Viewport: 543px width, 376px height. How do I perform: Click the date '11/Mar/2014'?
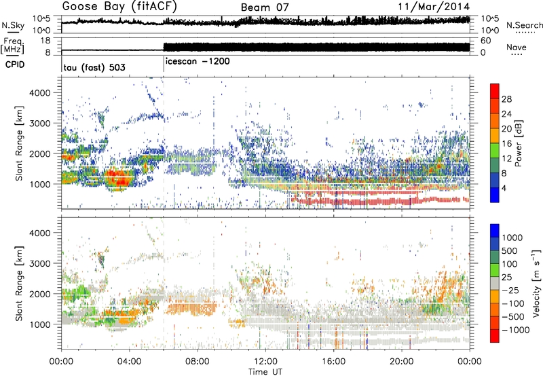point(434,7)
